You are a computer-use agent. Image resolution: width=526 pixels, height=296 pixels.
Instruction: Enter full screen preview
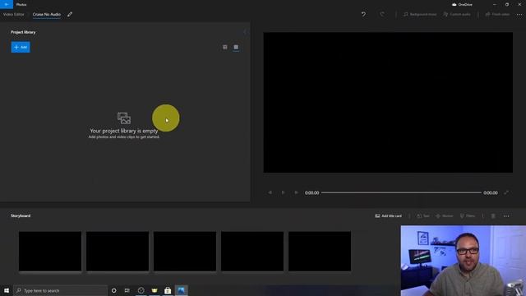tap(506, 192)
